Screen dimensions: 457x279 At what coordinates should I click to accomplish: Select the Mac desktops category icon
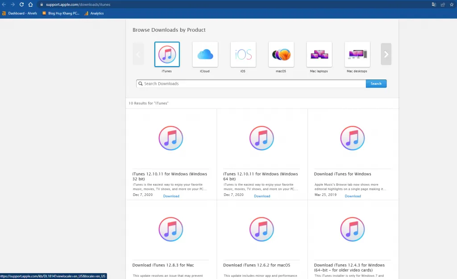coord(357,54)
